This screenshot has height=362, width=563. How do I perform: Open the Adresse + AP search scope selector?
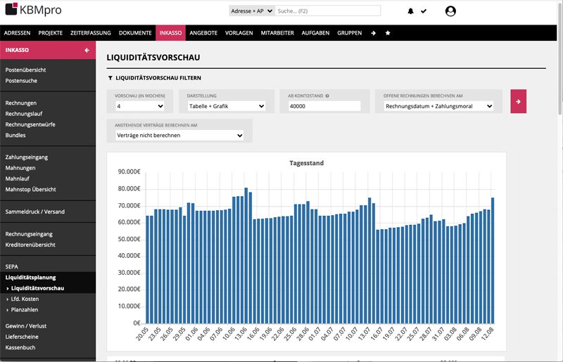click(251, 11)
